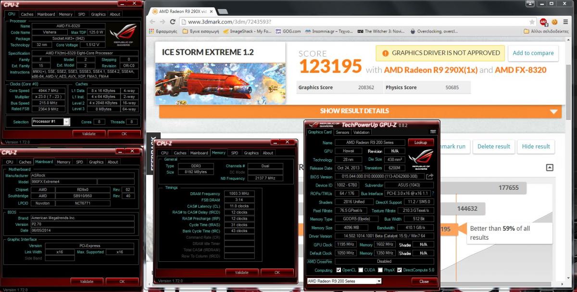Open the GPU-Z graphics card selector dropdown
Viewport: 577px width, 292px height.
[344, 281]
